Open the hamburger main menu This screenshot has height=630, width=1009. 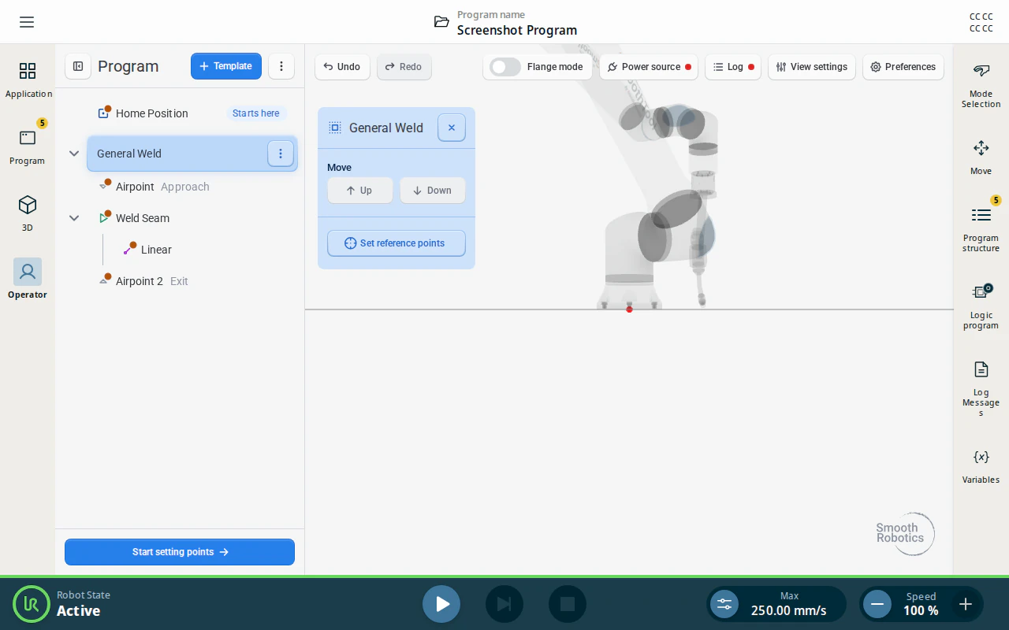coord(27,22)
